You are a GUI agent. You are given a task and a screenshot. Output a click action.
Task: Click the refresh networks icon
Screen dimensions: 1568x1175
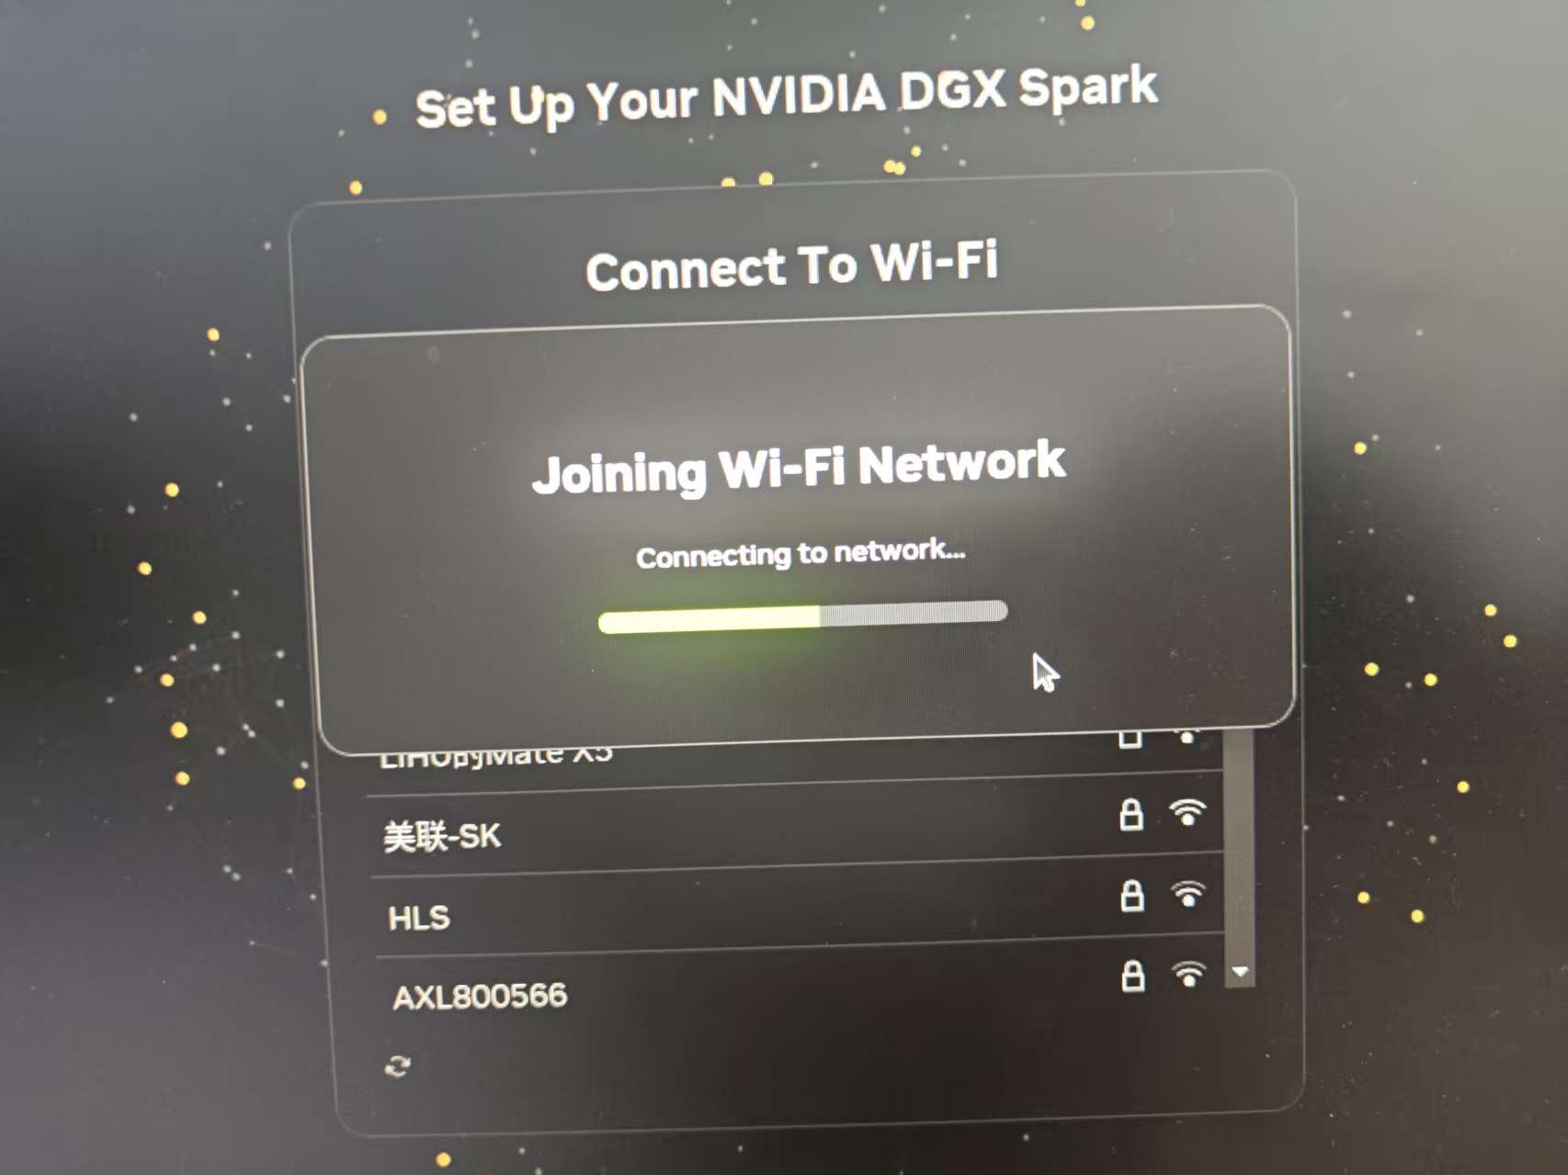coord(397,1066)
